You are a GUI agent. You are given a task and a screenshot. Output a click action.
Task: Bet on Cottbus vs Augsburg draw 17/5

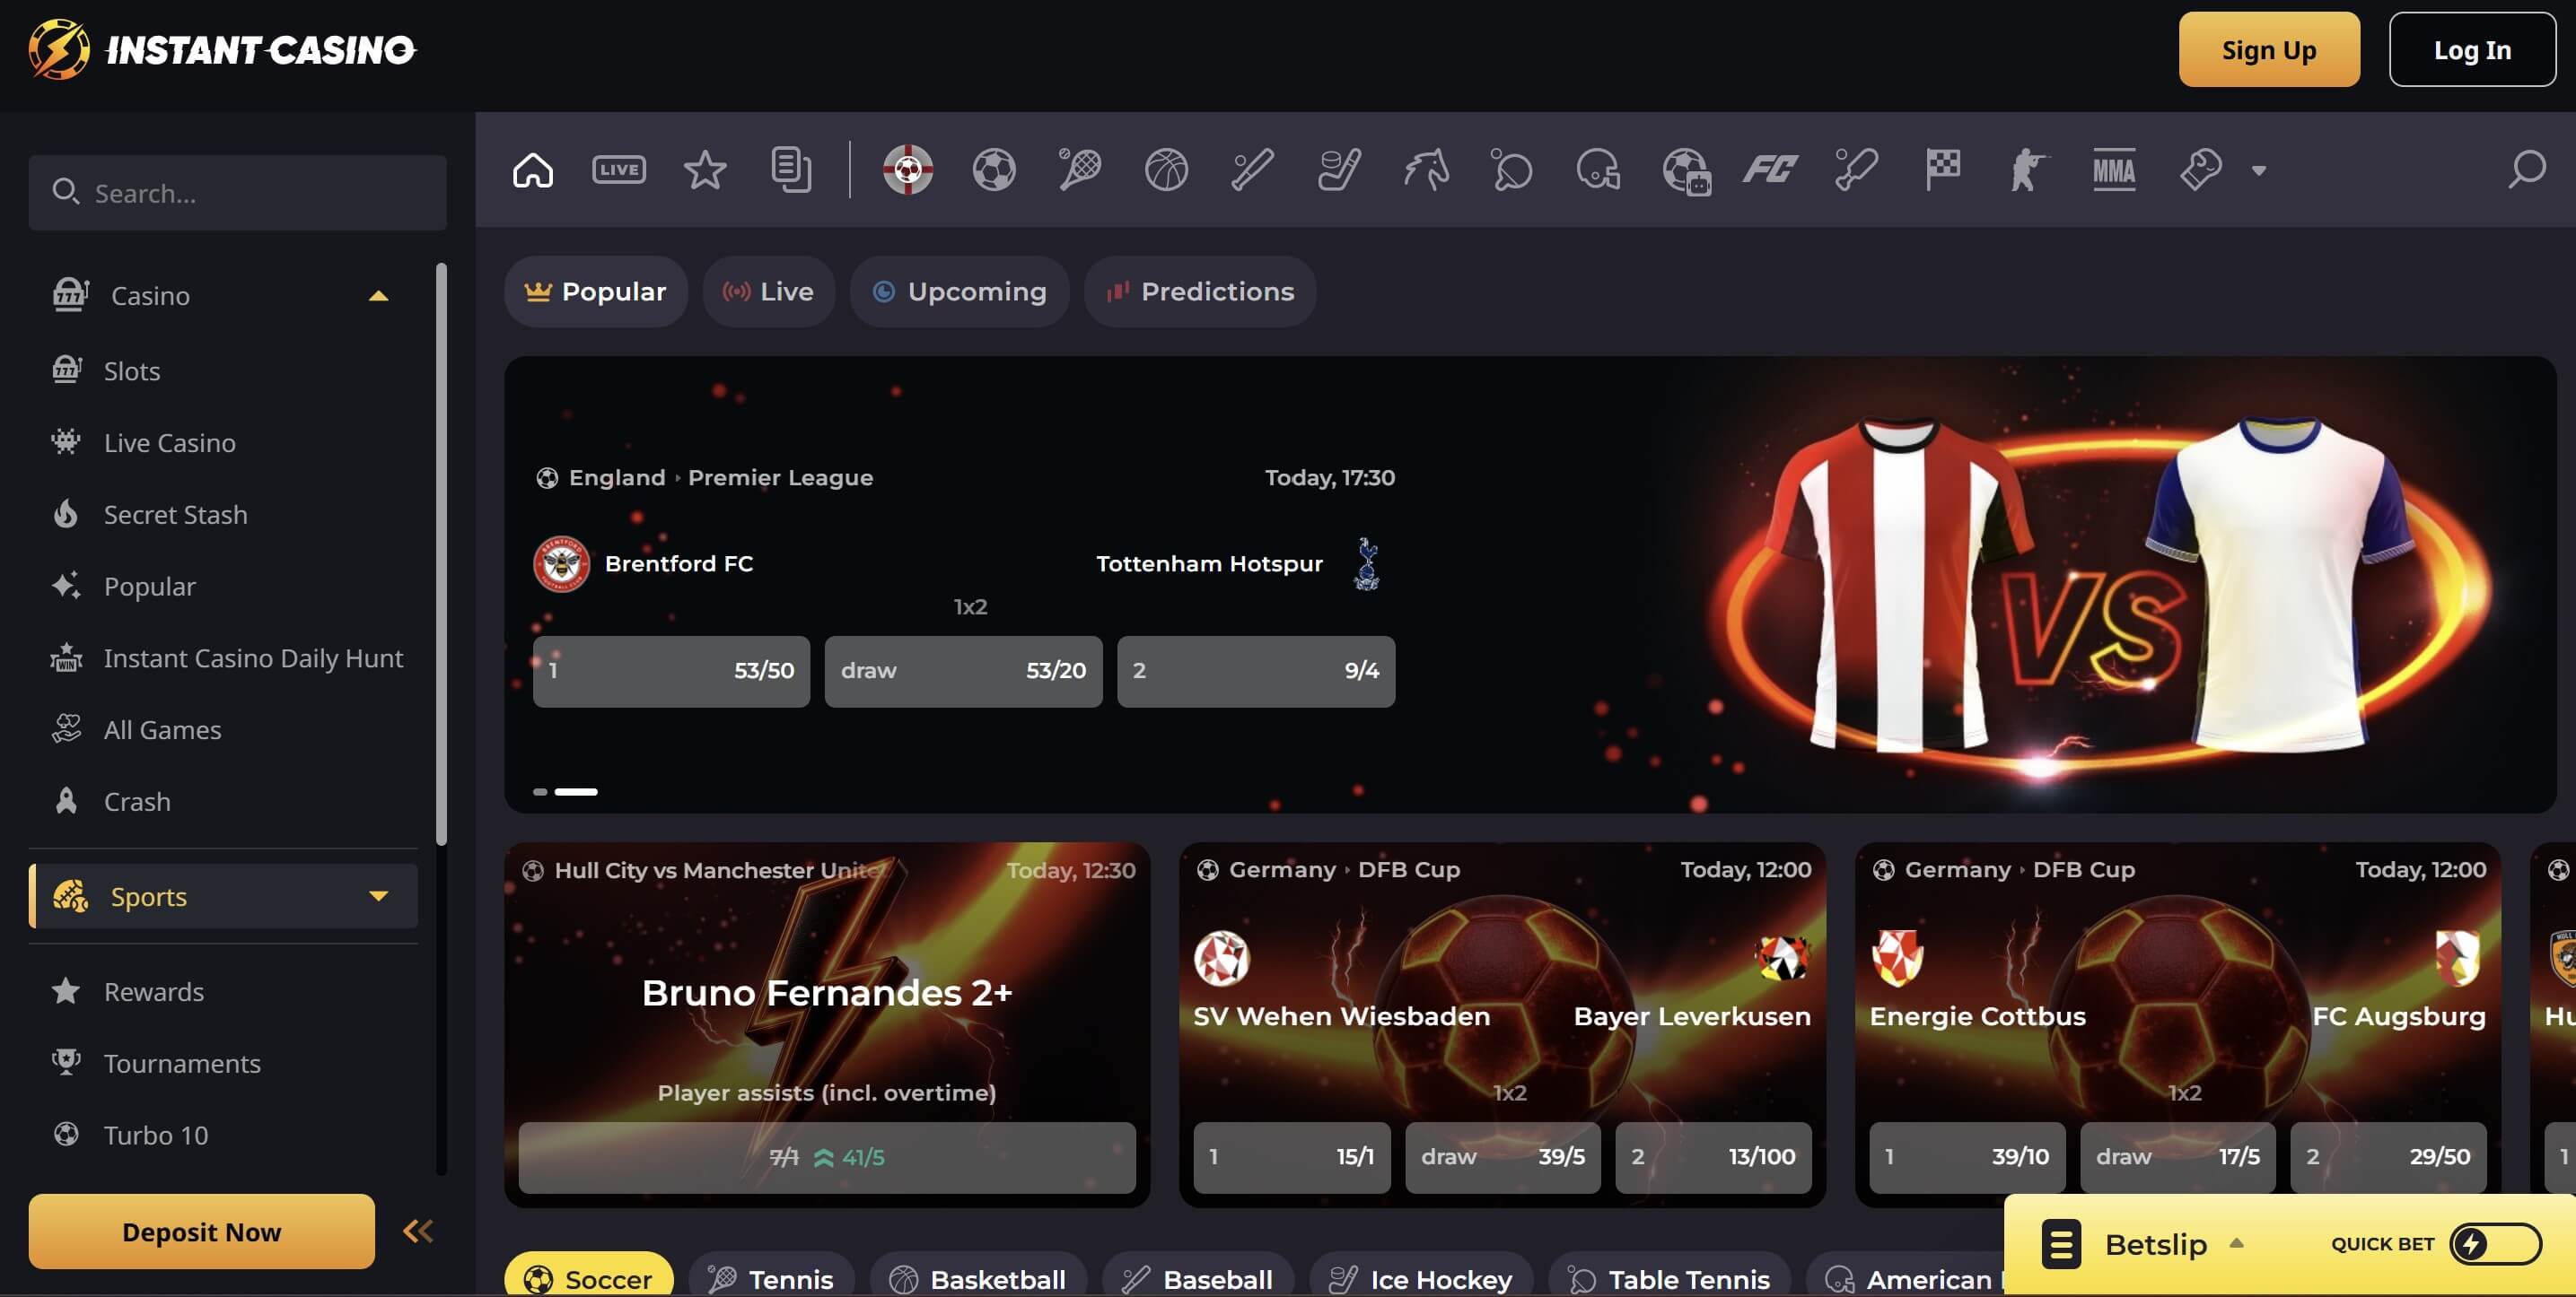click(x=2178, y=1158)
